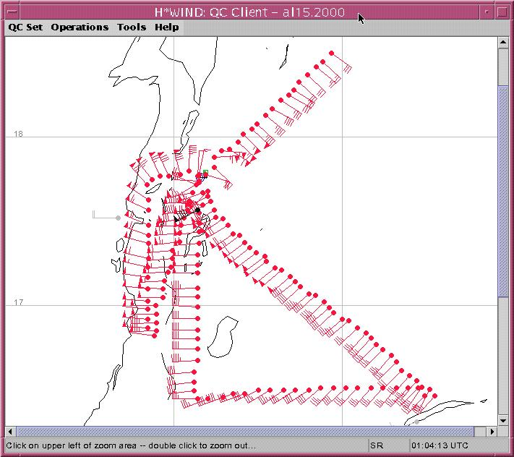Screen dimensions: 514x457
Task: Click the green square marker on the map
Action: click(206, 173)
